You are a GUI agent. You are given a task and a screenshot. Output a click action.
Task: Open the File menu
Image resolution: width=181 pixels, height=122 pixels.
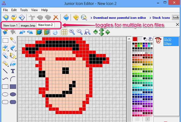pos(5,10)
